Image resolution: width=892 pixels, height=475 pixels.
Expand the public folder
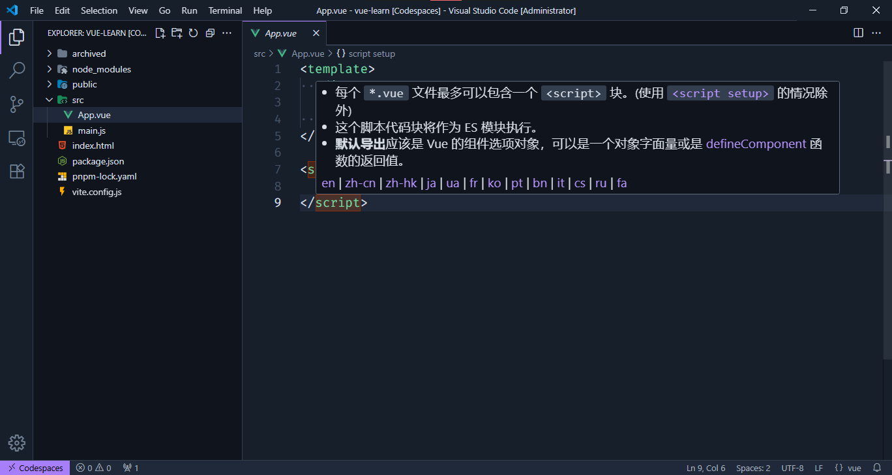(138, 84)
